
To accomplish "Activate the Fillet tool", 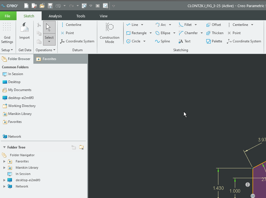I will 187,24.
